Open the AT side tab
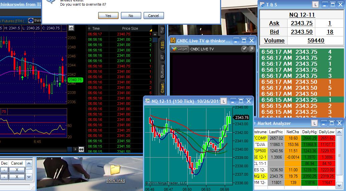Image resolution: width=346 pixels, height=191 pixels. click(x=162, y=57)
